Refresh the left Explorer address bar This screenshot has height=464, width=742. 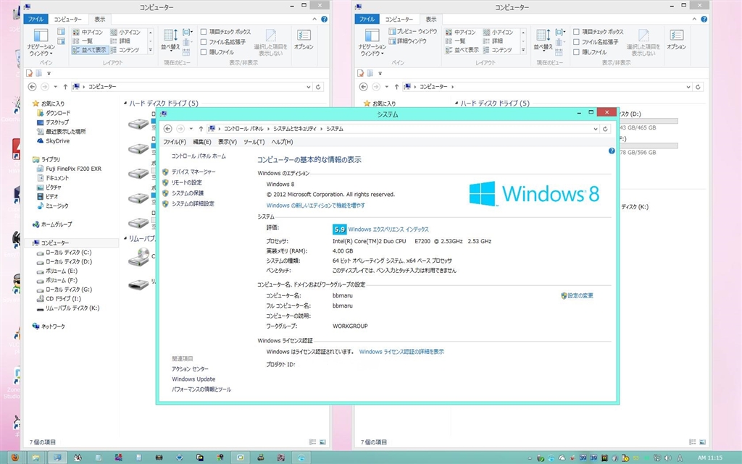pos(318,87)
